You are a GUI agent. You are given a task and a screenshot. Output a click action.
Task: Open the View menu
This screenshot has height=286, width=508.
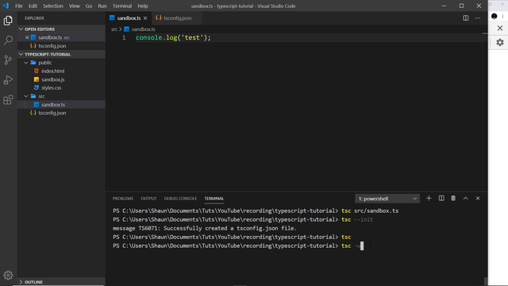(74, 6)
